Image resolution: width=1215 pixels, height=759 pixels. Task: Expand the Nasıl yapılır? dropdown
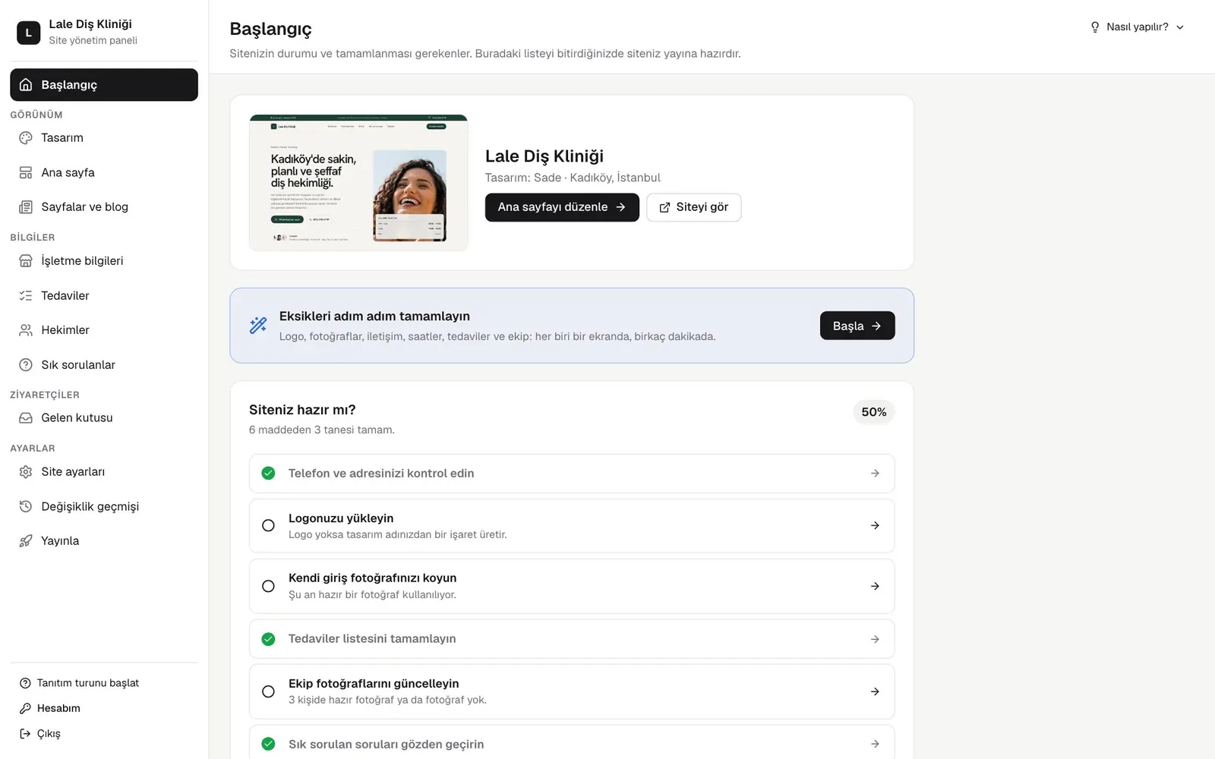pyautogui.click(x=1137, y=27)
